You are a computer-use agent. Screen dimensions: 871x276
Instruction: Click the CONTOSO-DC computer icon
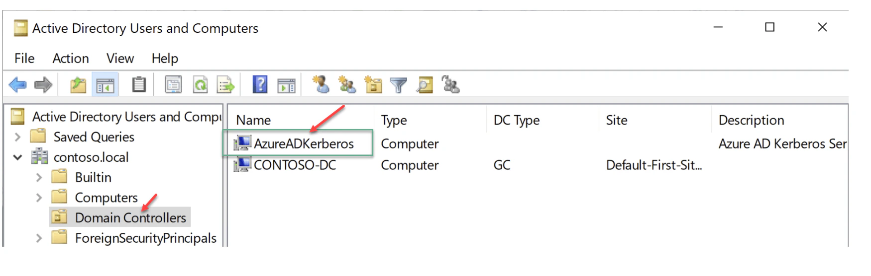(x=242, y=164)
